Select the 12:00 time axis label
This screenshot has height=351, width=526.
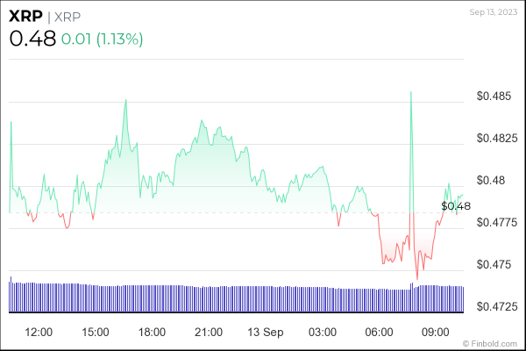(x=39, y=332)
